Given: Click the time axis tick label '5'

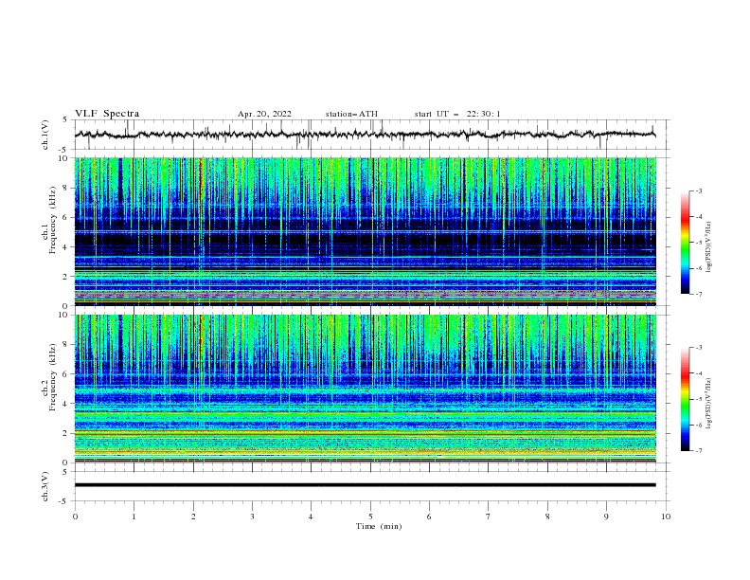Looking at the screenshot, I should pos(370,517).
